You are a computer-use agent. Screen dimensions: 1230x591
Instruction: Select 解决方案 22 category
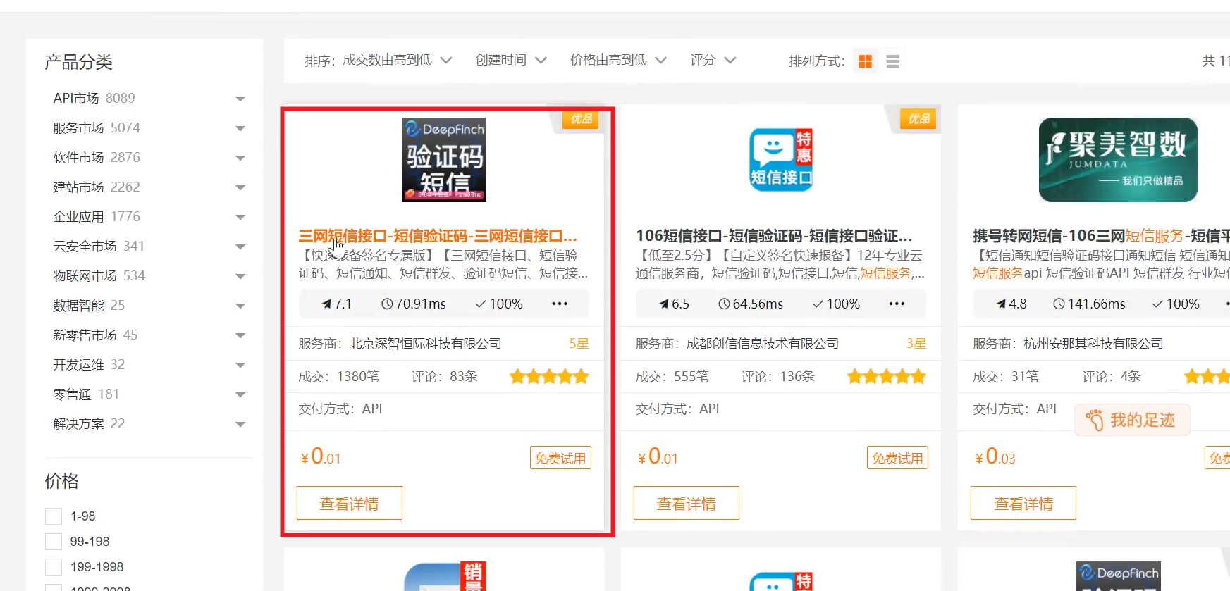click(89, 423)
